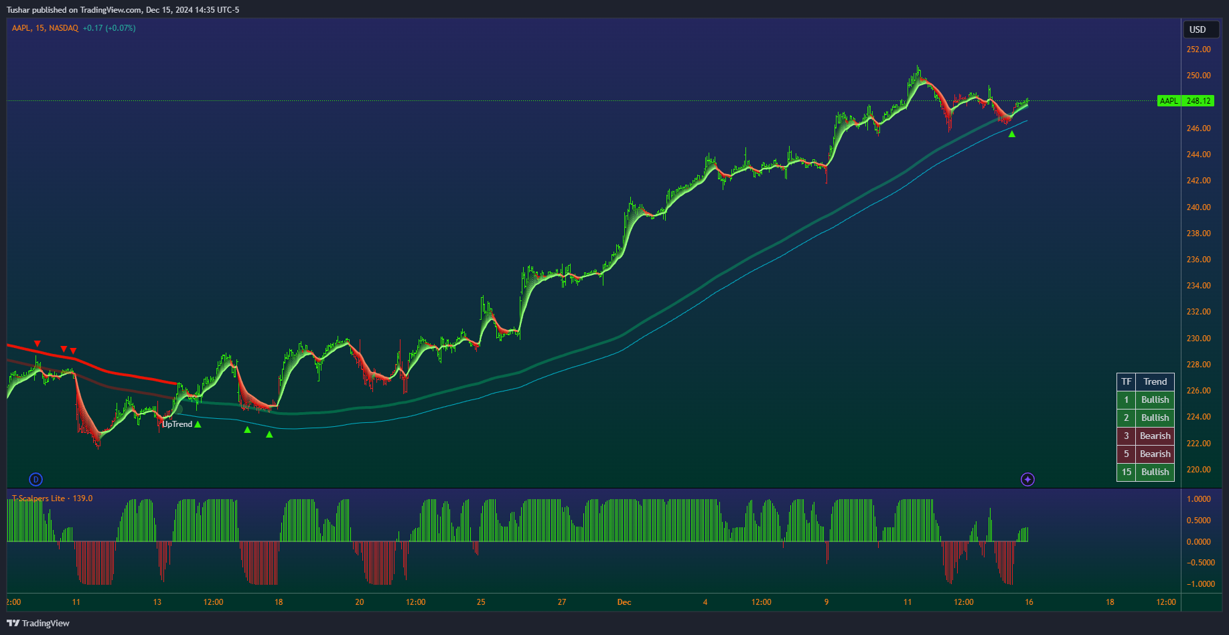Click the Dec label on time axis
The height and width of the screenshot is (635, 1229).
coord(624,602)
